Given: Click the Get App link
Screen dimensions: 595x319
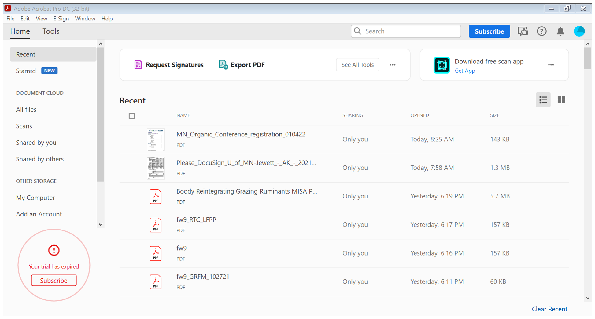Looking at the screenshot, I should click(x=465, y=71).
